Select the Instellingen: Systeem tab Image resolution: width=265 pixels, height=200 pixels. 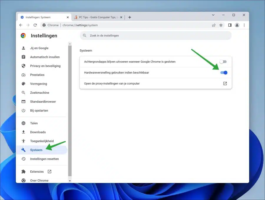pyautogui.click(x=45, y=17)
